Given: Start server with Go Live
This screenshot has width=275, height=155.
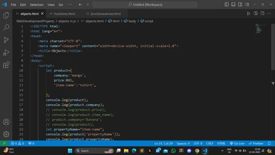Looking at the screenshot, I should coord(237,143).
